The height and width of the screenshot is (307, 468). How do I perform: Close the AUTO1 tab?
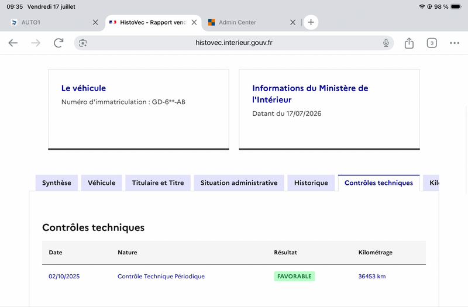pyautogui.click(x=95, y=22)
